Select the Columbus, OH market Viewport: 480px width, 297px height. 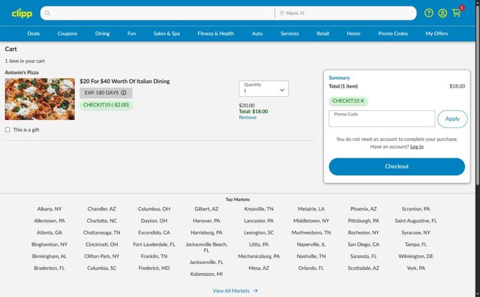154,209
